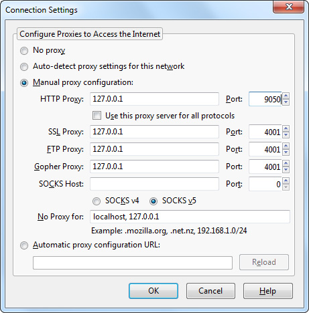Click the OK button
Image resolution: width=309 pixels, height=313 pixels.
153,291
